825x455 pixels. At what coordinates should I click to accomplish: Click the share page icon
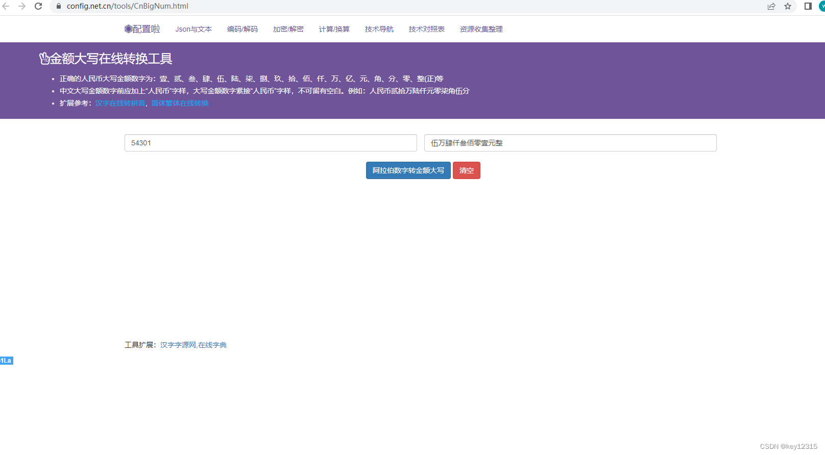tap(771, 6)
